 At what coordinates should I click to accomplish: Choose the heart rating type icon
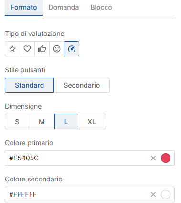(27, 49)
